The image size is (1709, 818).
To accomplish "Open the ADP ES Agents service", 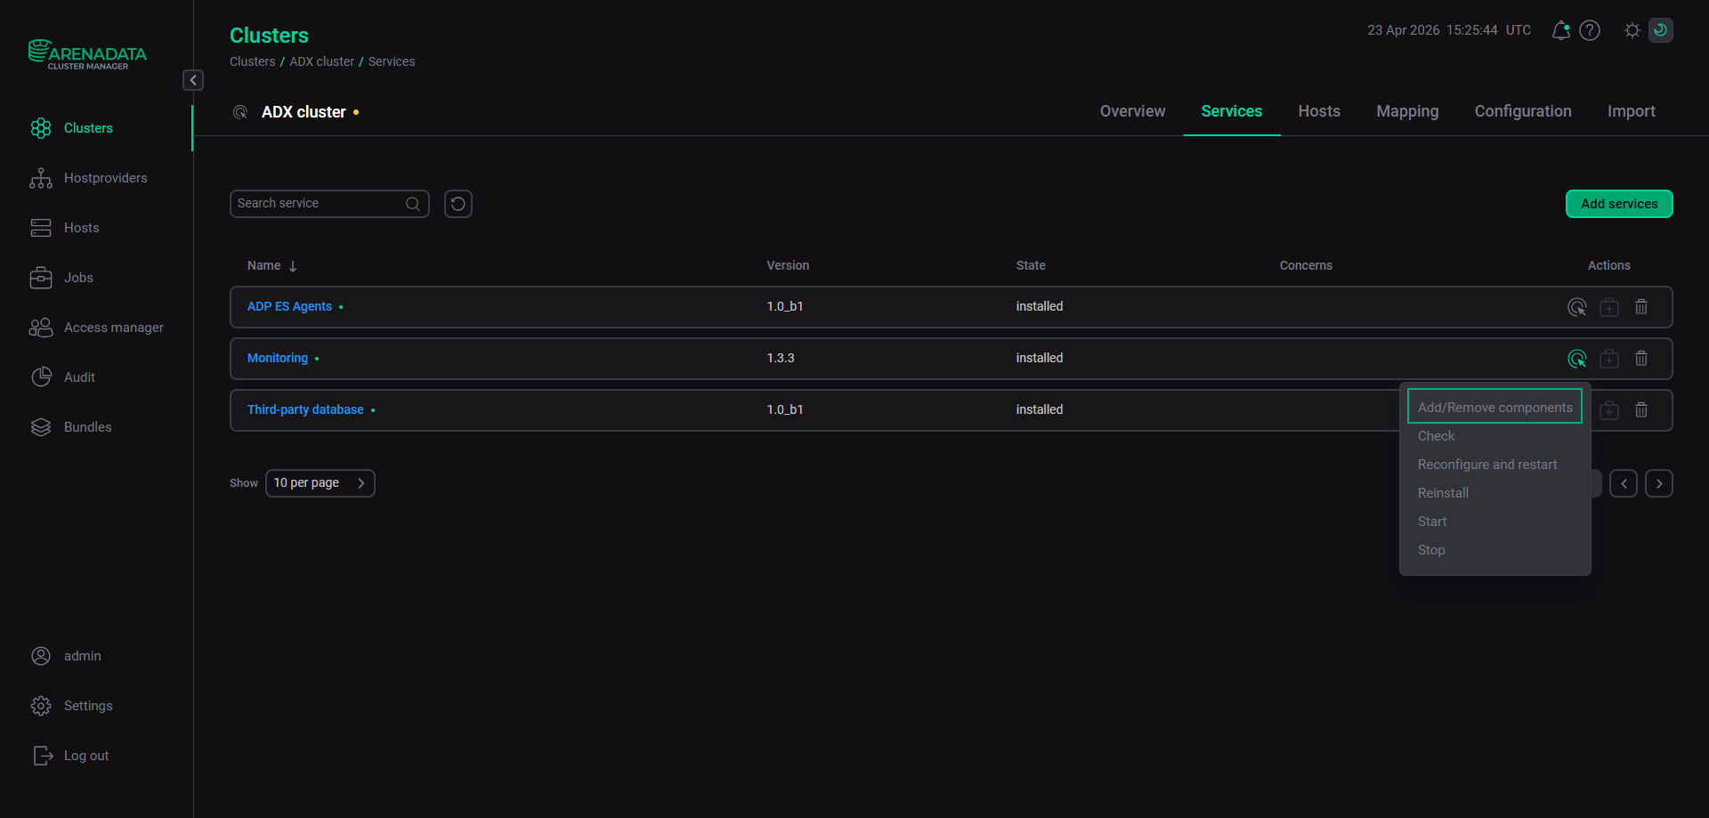I will coord(289,306).
